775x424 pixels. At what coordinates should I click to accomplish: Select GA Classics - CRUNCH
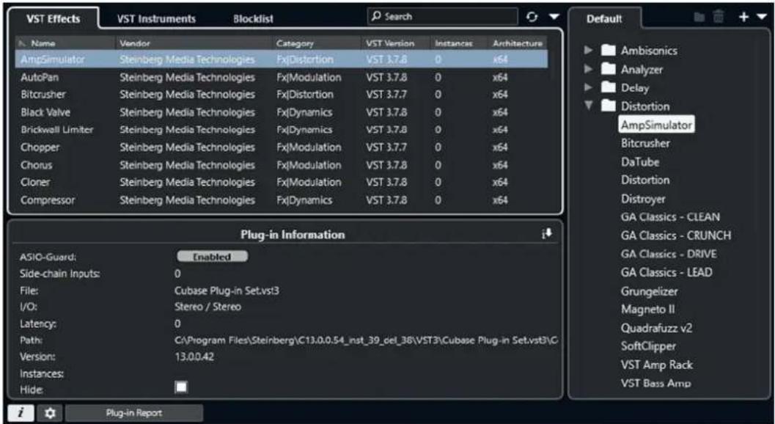point(676,235)
